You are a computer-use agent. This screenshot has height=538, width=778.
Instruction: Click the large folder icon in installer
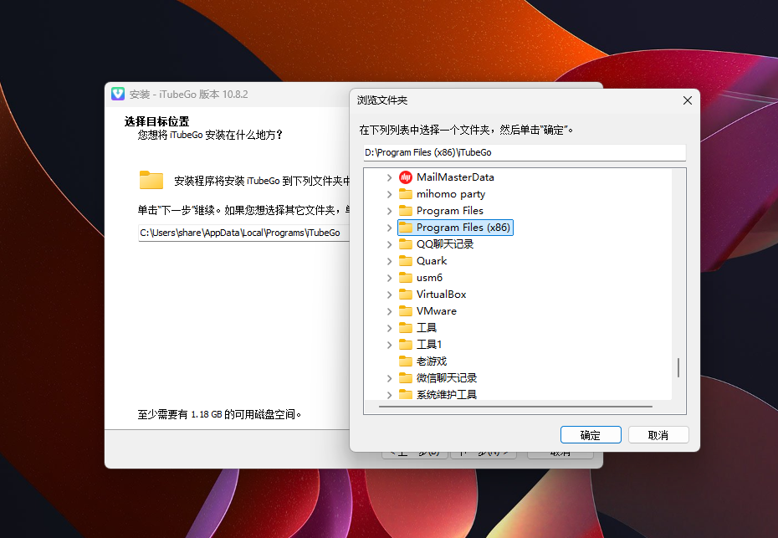[x=151, y=180]
